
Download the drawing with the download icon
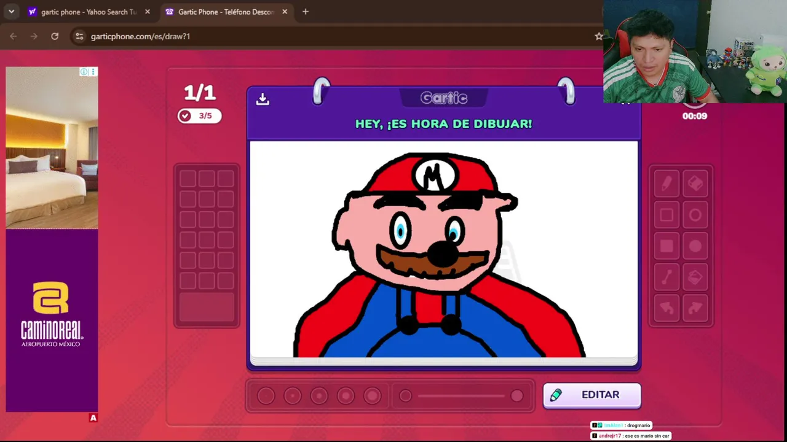[x=263, y=99]
